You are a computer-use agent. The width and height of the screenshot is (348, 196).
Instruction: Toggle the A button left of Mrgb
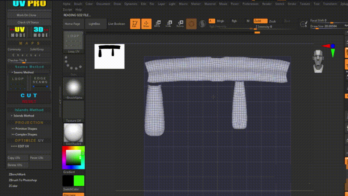tap(212, 21)
